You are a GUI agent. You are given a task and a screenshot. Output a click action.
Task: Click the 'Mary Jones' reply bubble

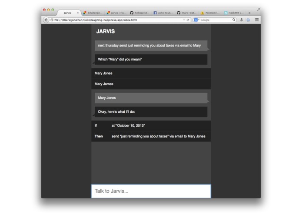[151, 98]
